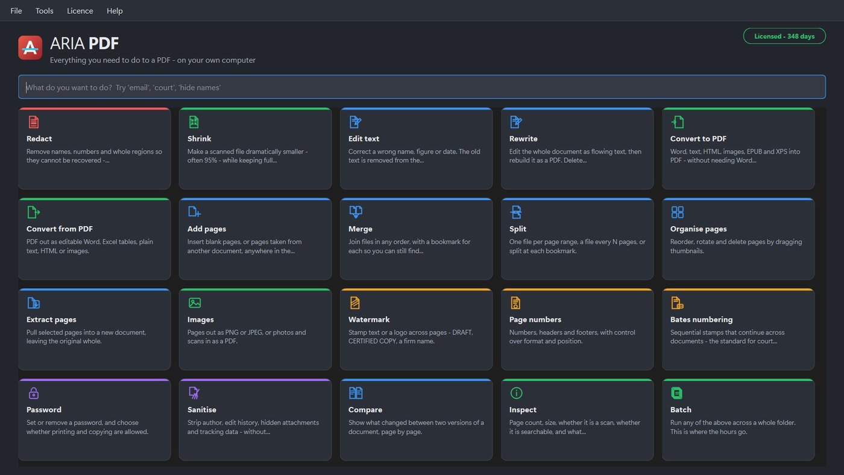Open the File menu
844x475 pixels.
16,11
